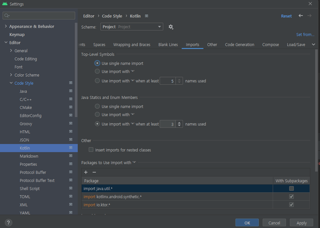Click the add package plus icon
Image resolution: width=320 pixels, height=228 pixels.
click(86, 172)
